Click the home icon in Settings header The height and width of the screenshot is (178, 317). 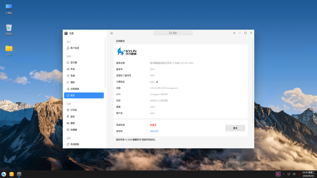point(112,33)
